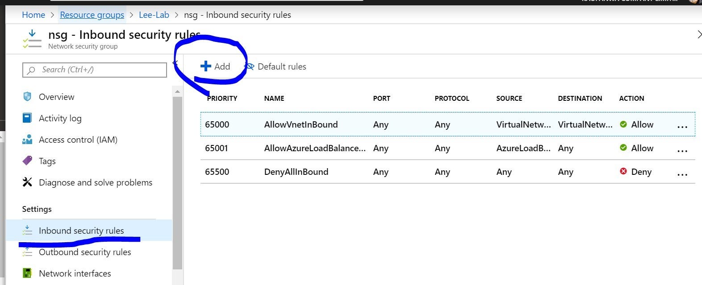Click green Allow check icon for AllowAzureLoadBalancer rule
This screenshot has width=702, height=285.
pyautogui.click(x=623, y=148)
